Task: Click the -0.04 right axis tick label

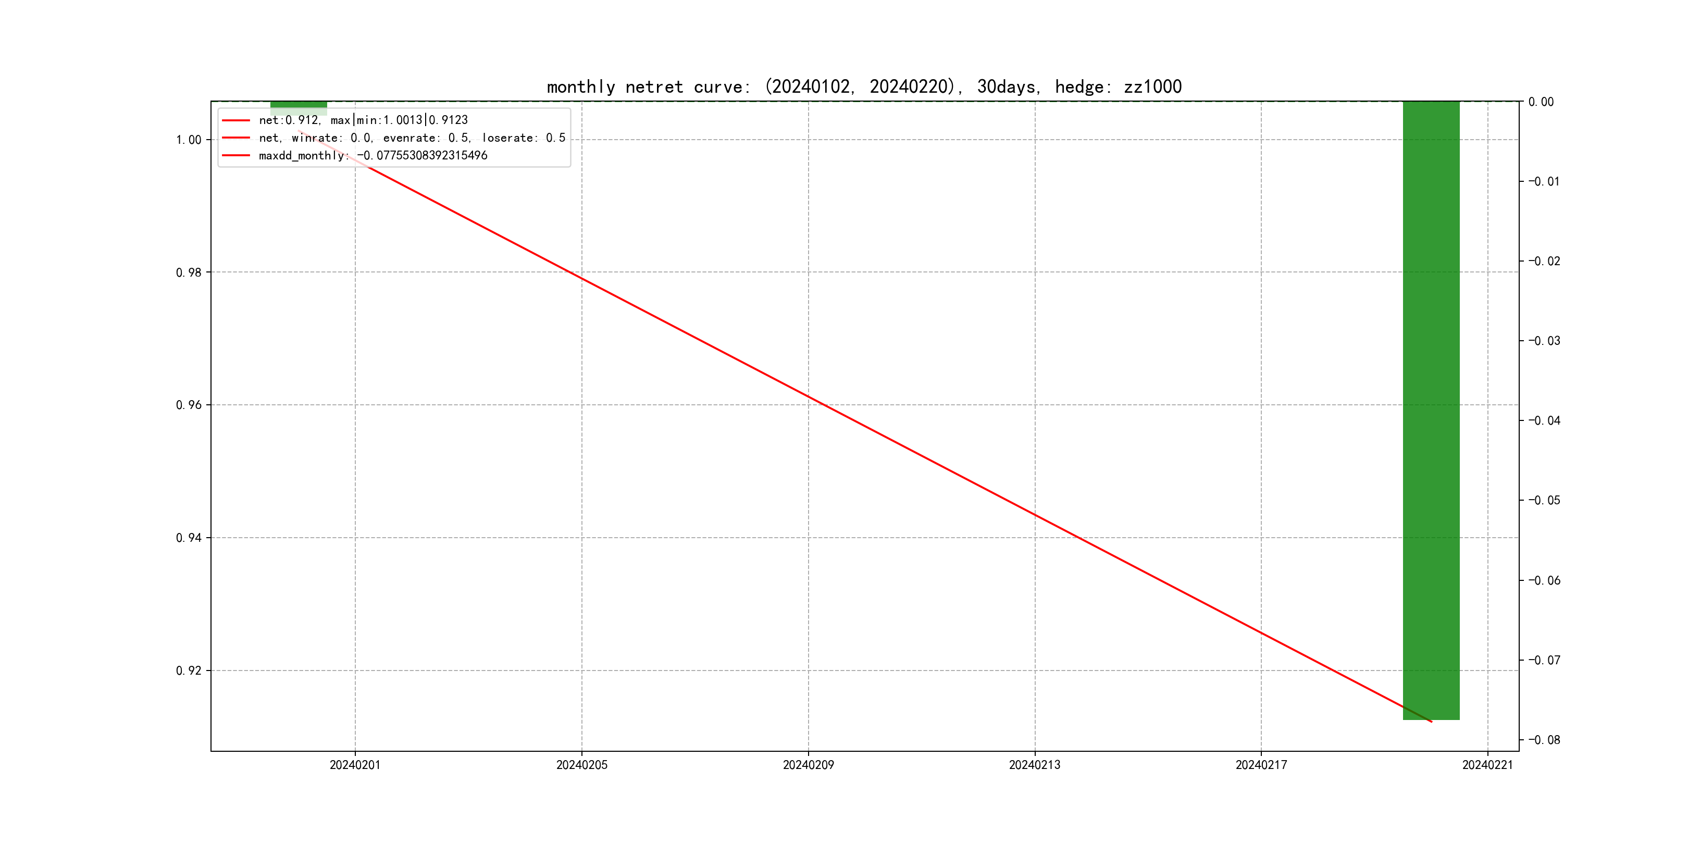Action: [x=1544, y=420]
